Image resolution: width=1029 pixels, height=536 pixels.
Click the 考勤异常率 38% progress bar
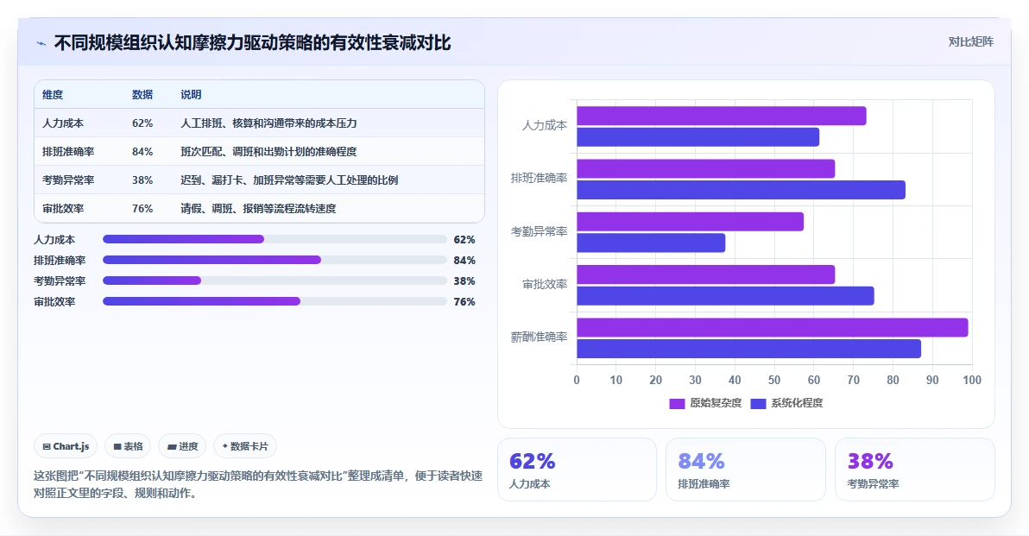(x=275, y=281)
